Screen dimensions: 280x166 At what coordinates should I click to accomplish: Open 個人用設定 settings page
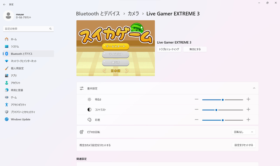28,68
